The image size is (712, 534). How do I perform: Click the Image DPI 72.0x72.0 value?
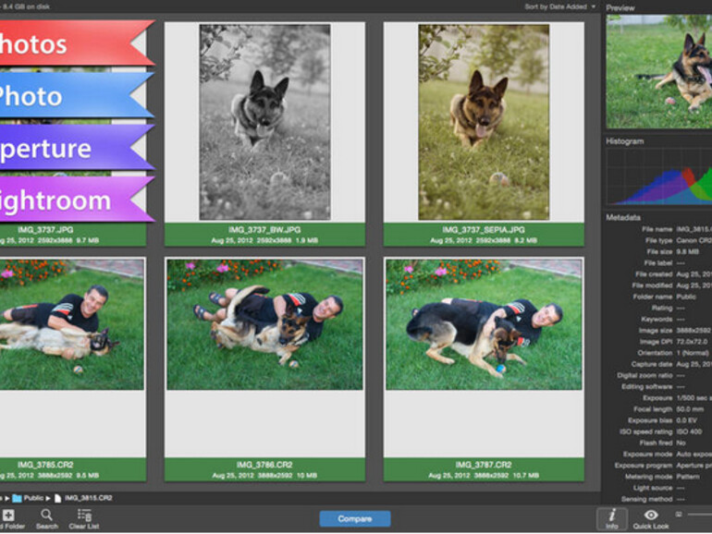(x=692, y=342)
